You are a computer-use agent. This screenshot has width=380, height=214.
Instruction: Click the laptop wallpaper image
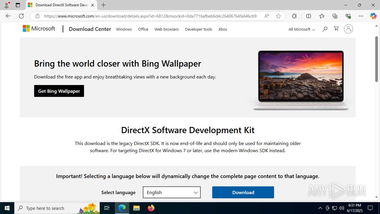tap(300, 80)
